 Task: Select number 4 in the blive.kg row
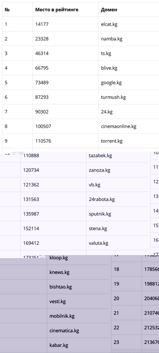pos(6,68)
